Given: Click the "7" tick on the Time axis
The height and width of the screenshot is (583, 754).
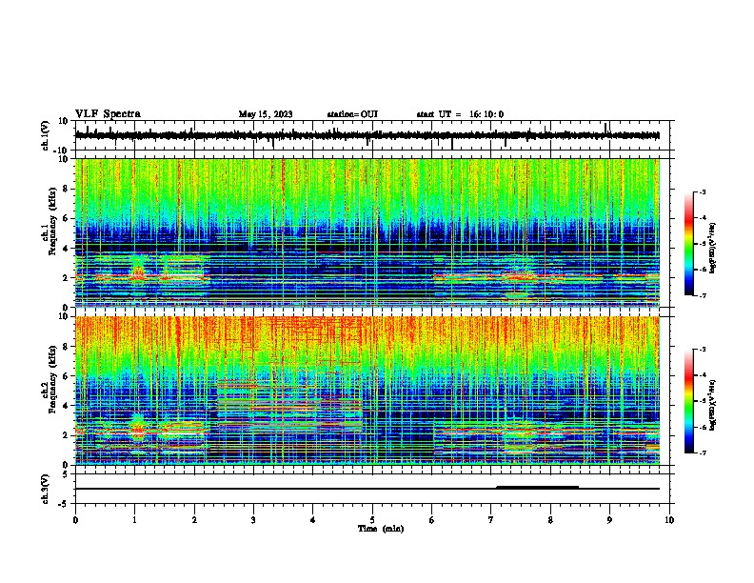Looking at the screenshot, I should [x=491, y=519].
